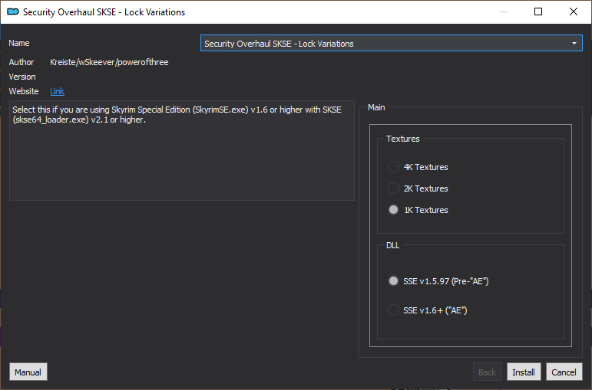Viewport: 592px width, 390px height.
Task: Click the Website label
Action: coord(24,91)
